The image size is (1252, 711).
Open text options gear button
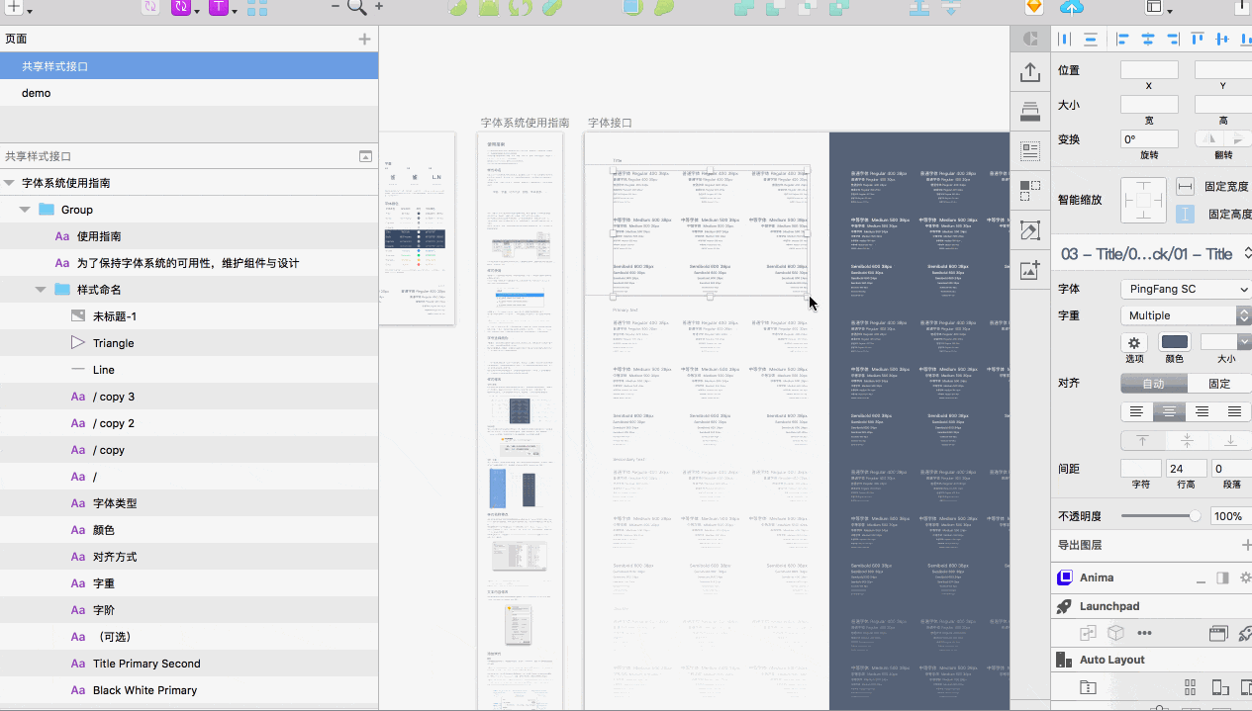[1134, 342]
